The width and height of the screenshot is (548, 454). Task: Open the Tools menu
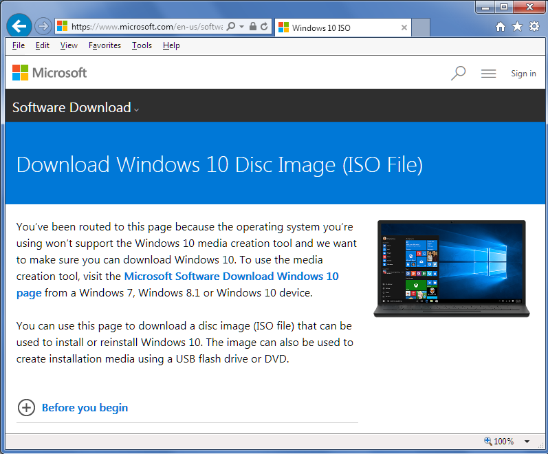(142, 45)
